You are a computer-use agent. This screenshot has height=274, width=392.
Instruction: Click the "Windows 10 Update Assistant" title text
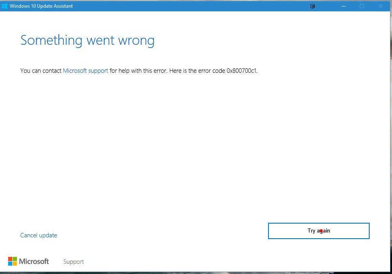41,6
